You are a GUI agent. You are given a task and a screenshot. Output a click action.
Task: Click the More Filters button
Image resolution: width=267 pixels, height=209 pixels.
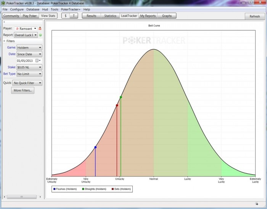point(23,91)
